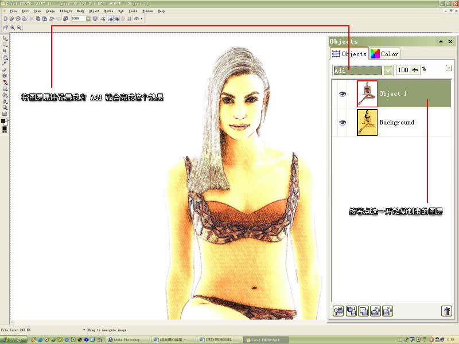Hide the Object 1 layer eye icon

[x=342, y=94]
